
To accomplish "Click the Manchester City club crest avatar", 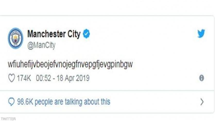I will [15, 38].
